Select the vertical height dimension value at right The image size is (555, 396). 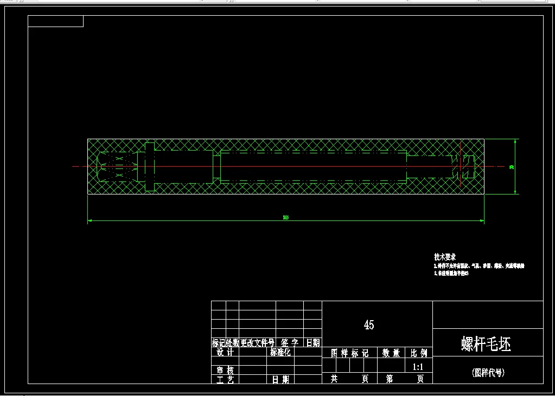pyautogui.click(x=512, y=167)
